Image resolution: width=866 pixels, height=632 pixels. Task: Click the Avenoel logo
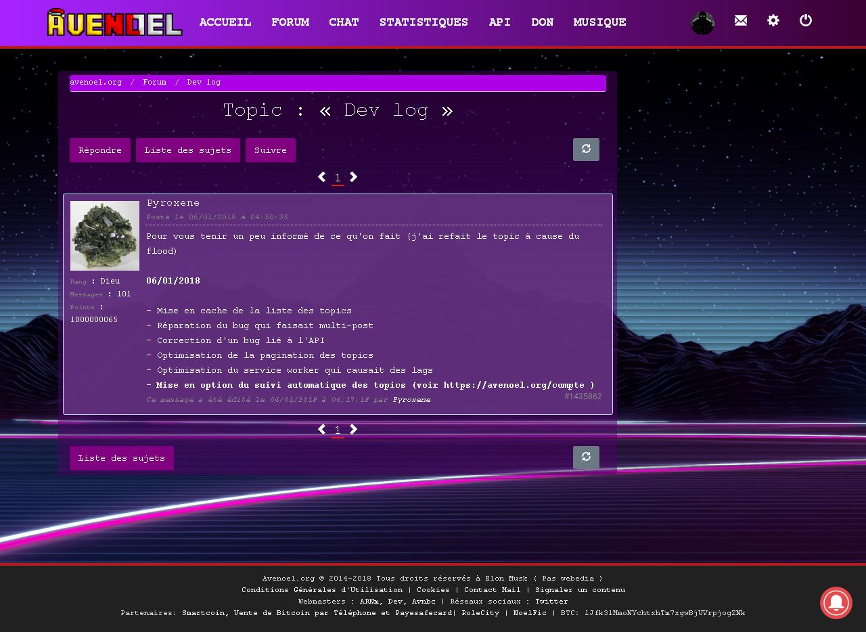click(x=114, y=22)
